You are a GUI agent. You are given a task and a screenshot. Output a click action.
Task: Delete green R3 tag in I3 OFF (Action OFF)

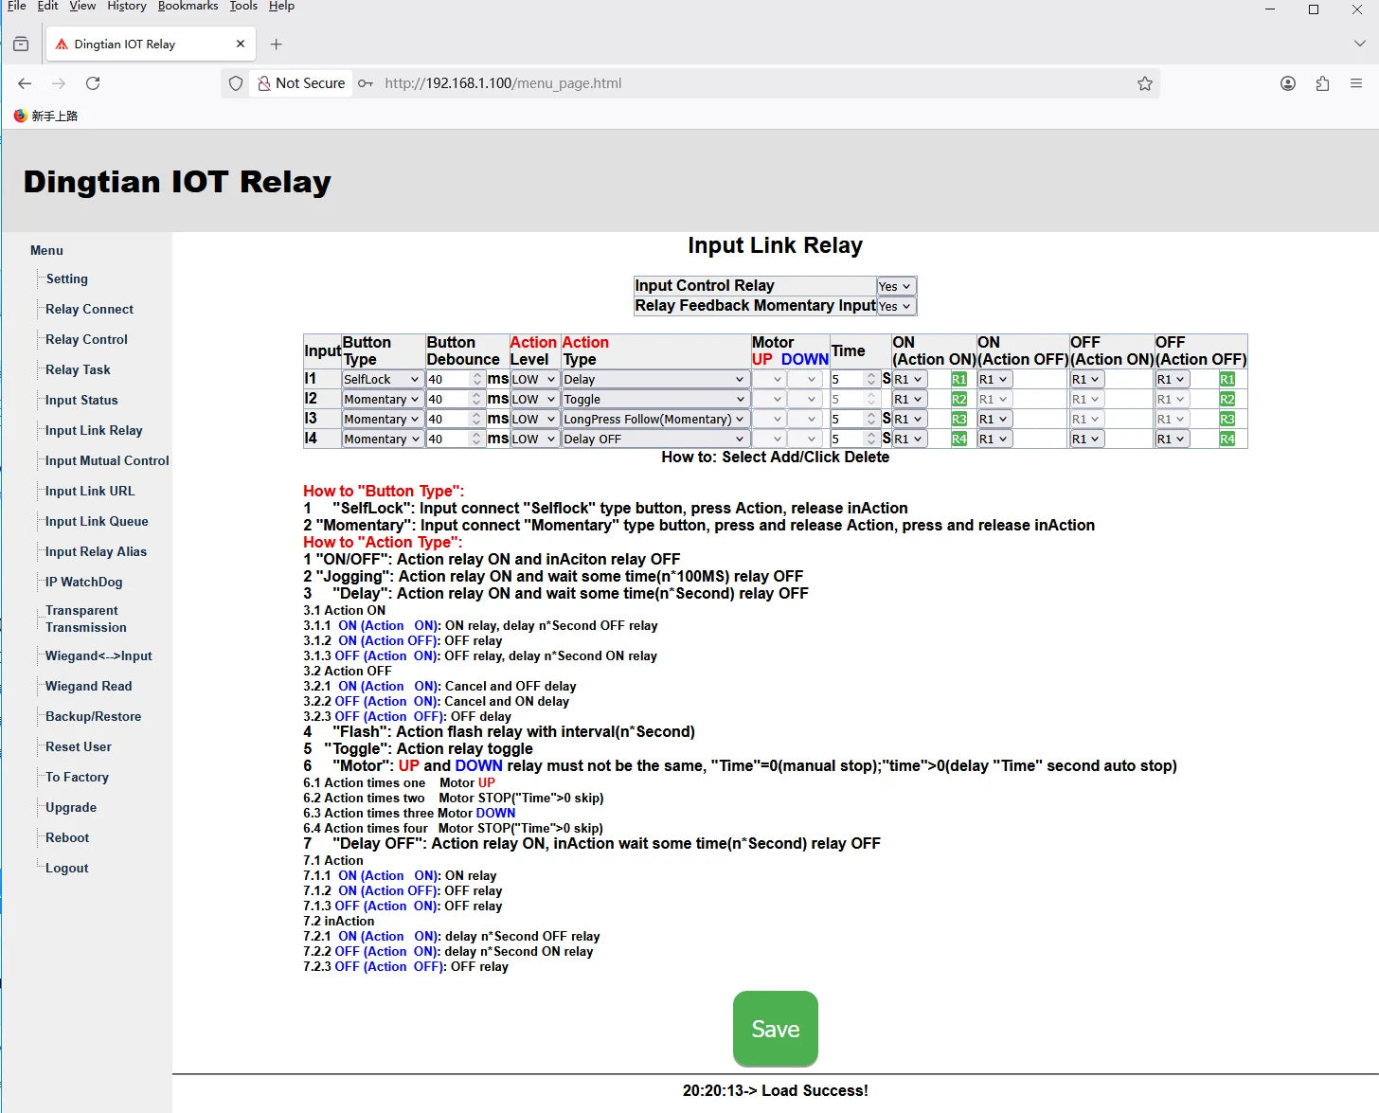[x=1227, y=419]
